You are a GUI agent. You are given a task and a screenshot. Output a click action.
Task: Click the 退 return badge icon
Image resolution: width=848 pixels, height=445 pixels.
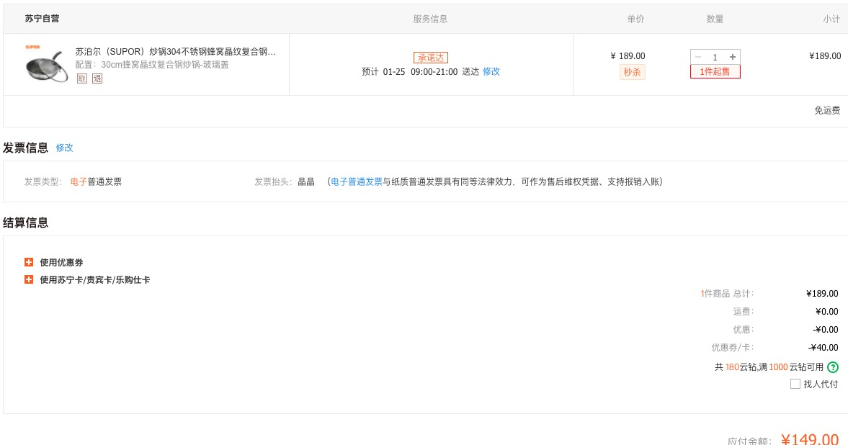[97, 78]
